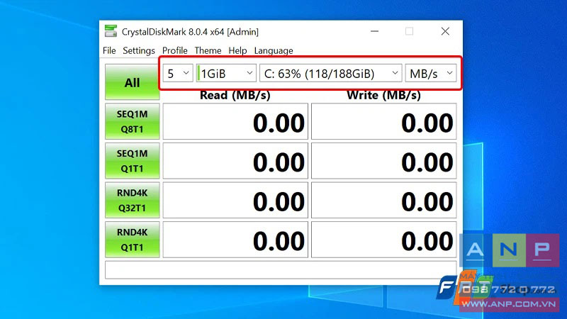Image resolution: width=567 pixels, height=319 pixels.
Task: Open the Help menu
Action: click(x=237, y=50)
